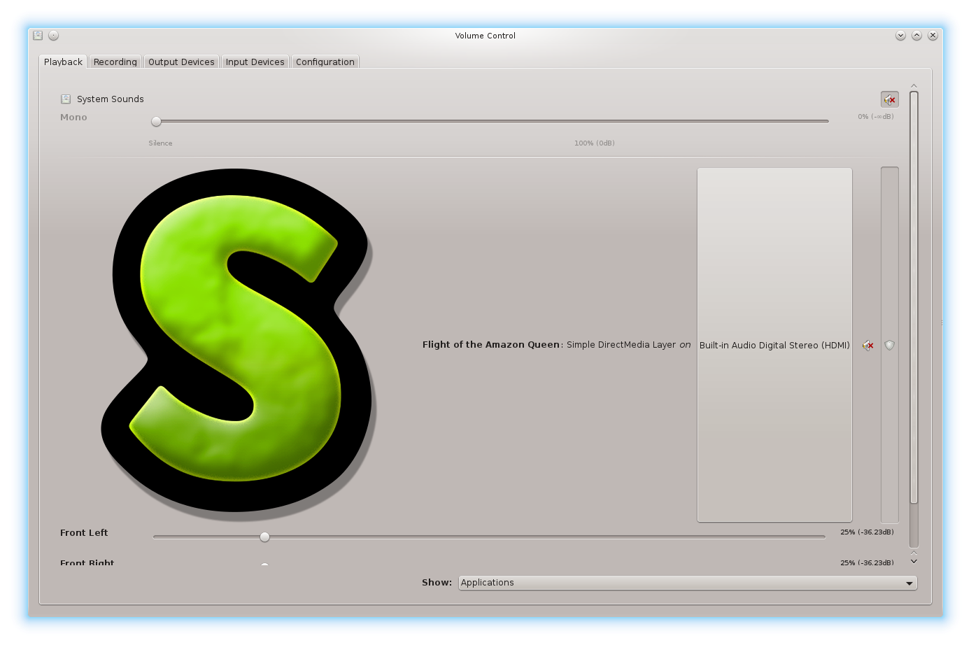
Task: Click the Front Left volume slider handle
Action: coord(264,537)
